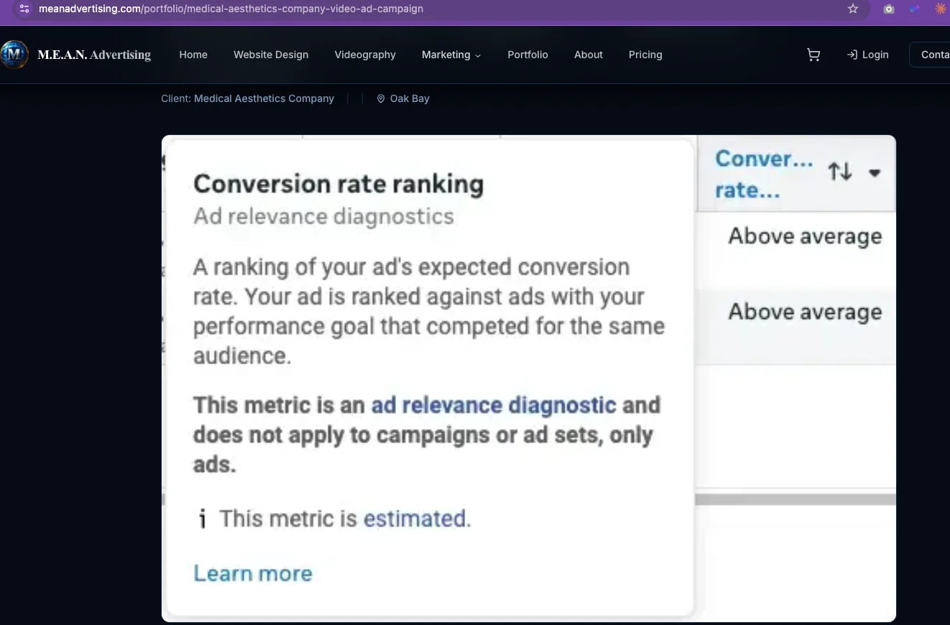The height and width of the screenshot is (625, 950).
Task: Click the orange starburst extension icon
Action: click(x=940, y=9)
